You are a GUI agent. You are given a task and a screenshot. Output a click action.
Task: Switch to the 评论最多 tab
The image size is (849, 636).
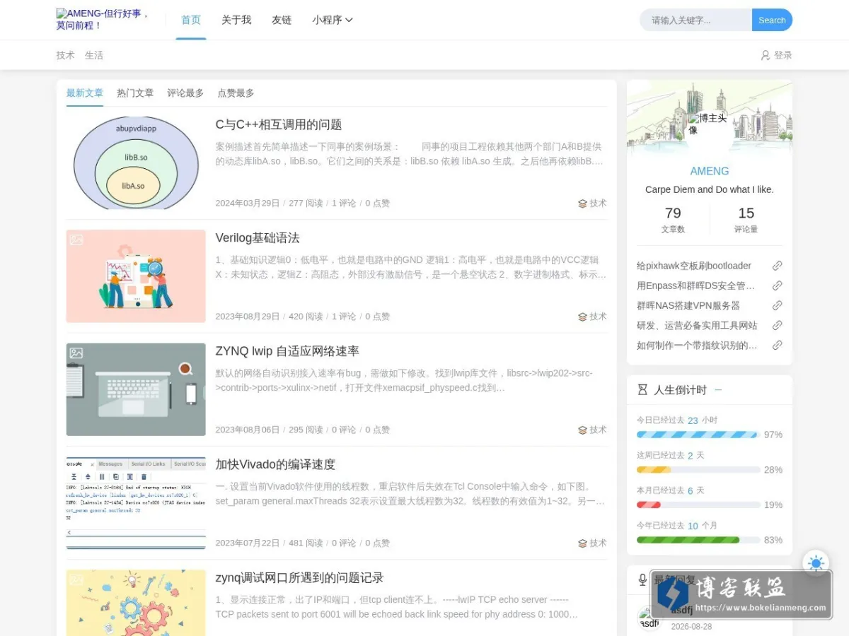point(185,93)
